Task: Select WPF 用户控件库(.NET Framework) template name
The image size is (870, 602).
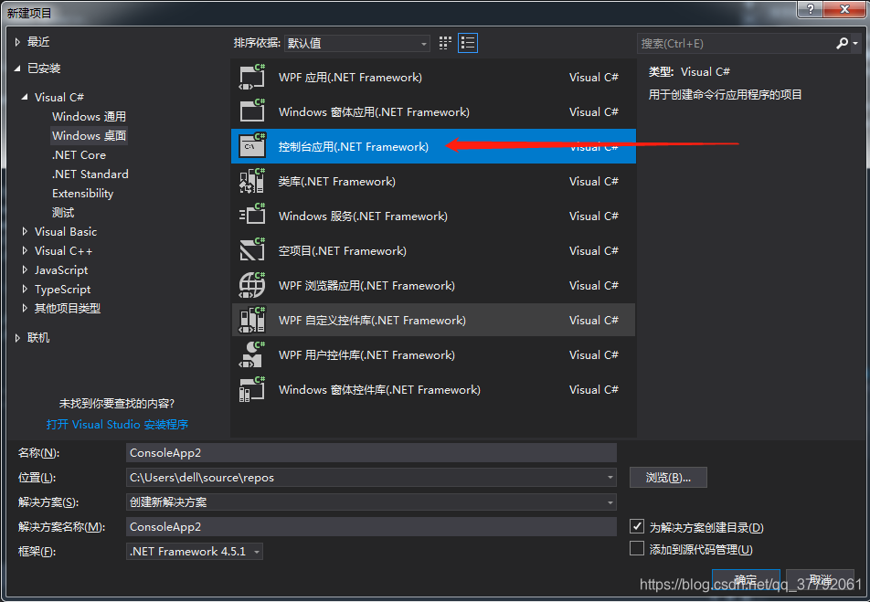Action: click(x=366, y=354)
